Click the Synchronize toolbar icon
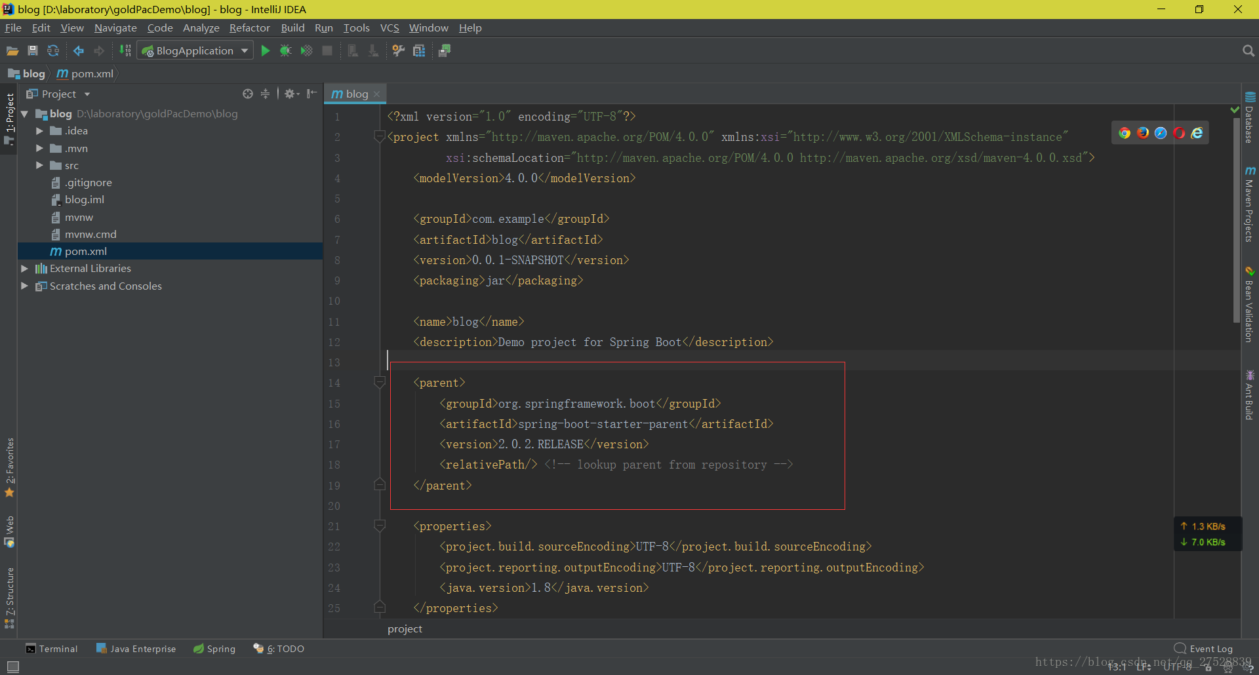The width and height of the screenshot is (1259, 675). pyautogui.click(x=53, y=51)
